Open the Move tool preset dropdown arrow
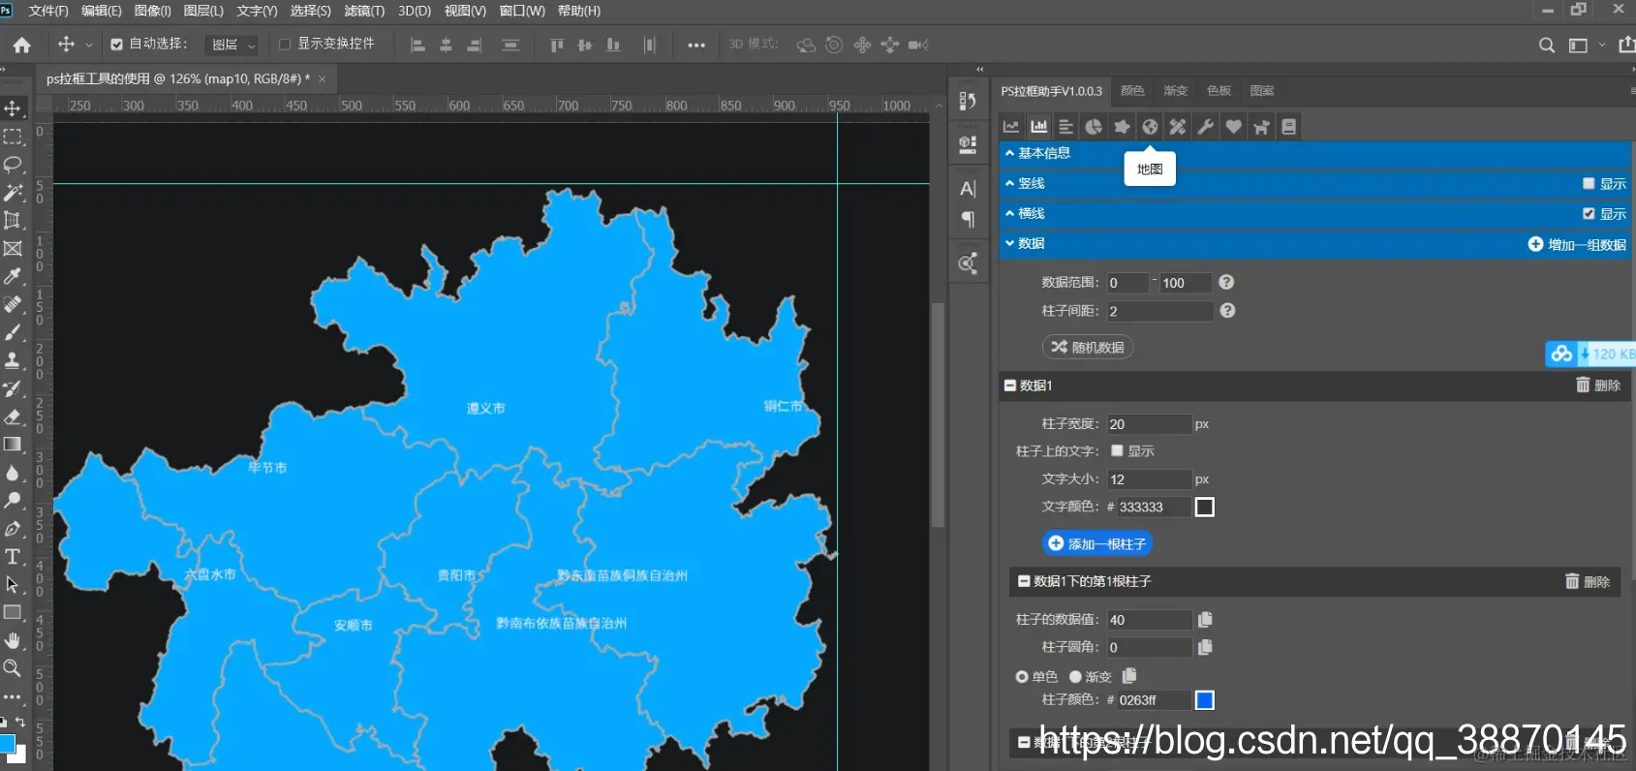Image resolution: width=1636 pixels, height=771 pixels. (89, 45)
